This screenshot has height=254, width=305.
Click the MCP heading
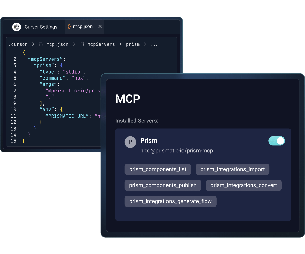click(128, 99)
